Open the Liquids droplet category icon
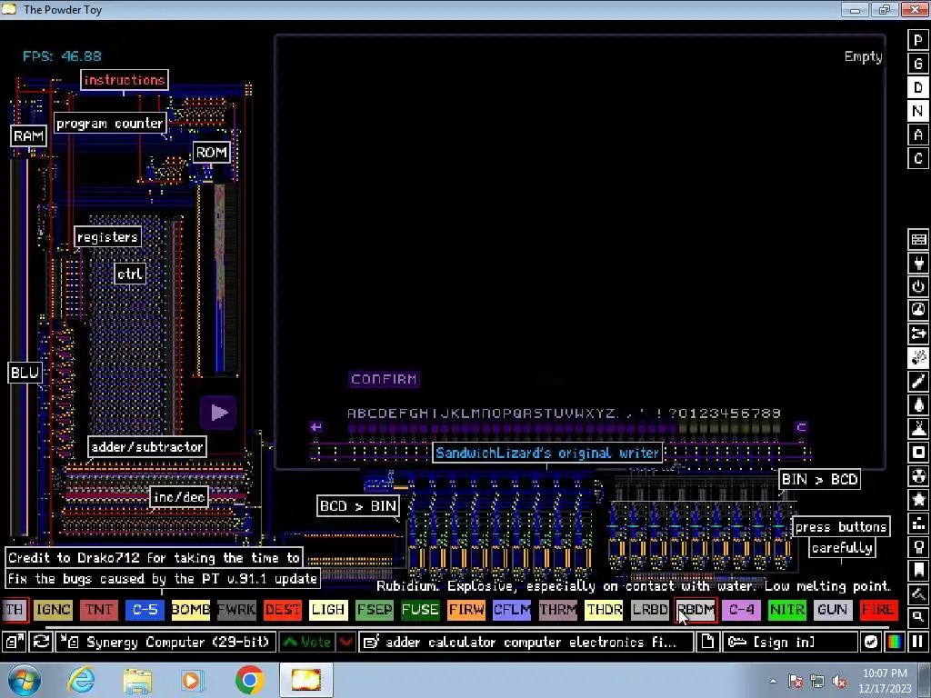The image size is (931, 698). (x=918, y=405)
